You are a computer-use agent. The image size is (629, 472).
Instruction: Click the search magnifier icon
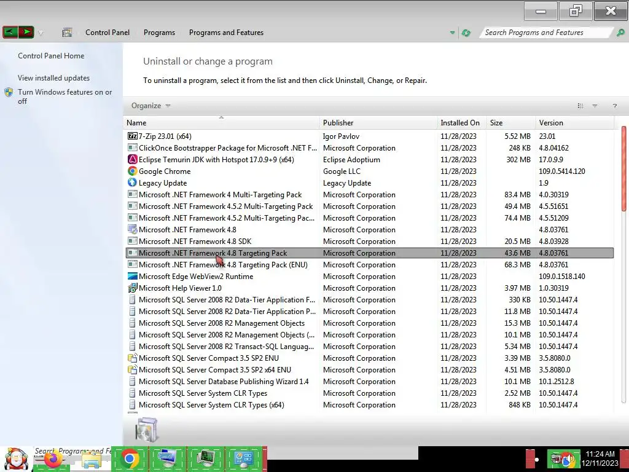tap(620, 33)
